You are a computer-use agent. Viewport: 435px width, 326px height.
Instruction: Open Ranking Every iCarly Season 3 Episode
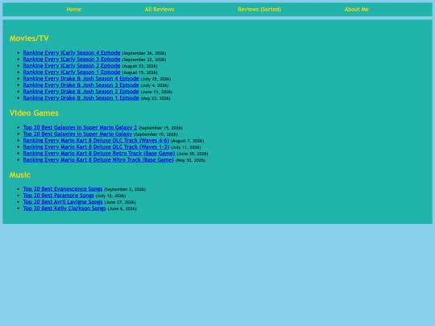point(72,60)
